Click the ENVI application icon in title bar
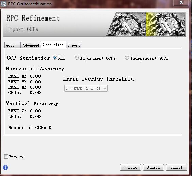 point(3,4)
